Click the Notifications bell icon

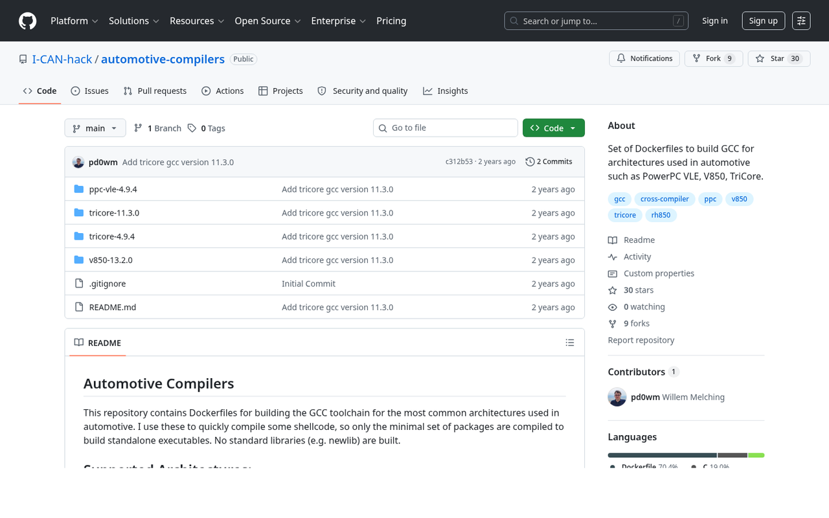(620, 58)
